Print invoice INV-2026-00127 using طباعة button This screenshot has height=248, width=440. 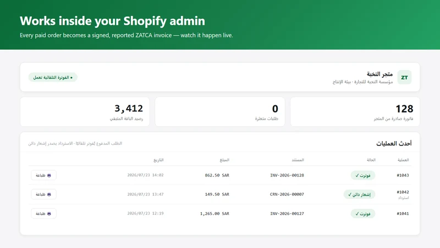coord(43,214)
